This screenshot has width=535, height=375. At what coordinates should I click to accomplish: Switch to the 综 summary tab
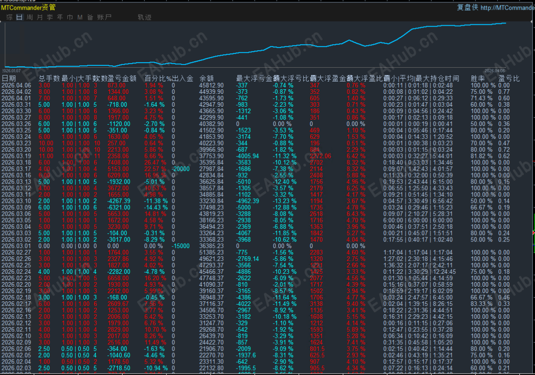pyautogui.click(x=10, y=17)
